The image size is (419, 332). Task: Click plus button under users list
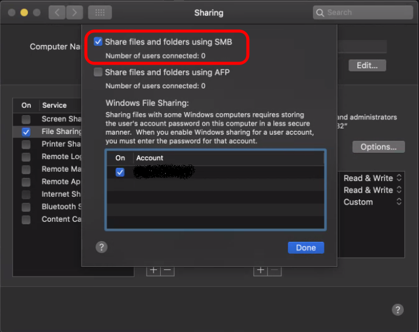click(261, 270)
